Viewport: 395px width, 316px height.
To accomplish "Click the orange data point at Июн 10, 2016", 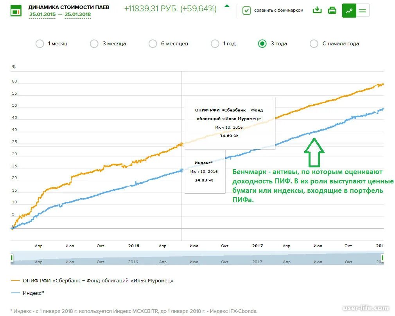I will point(181,144).
